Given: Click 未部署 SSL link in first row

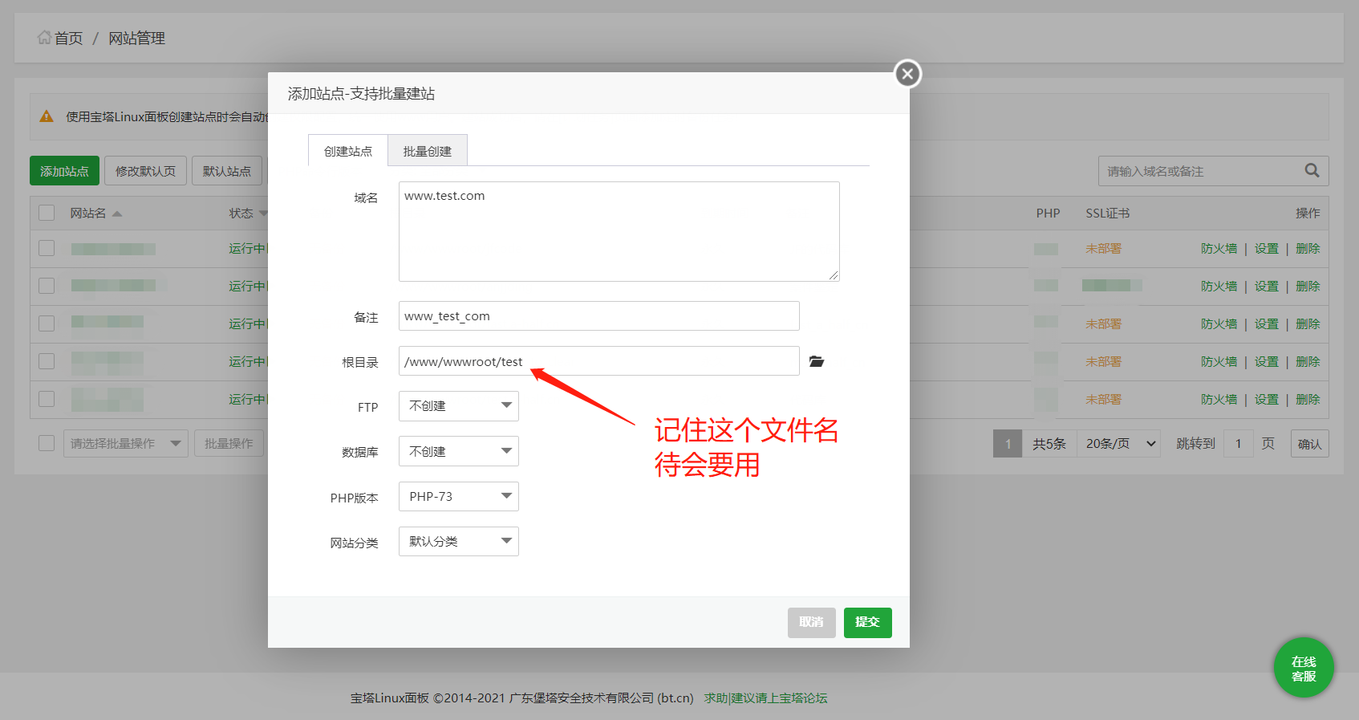Looking at the screenshot, I should click(x=1103, y=249).
